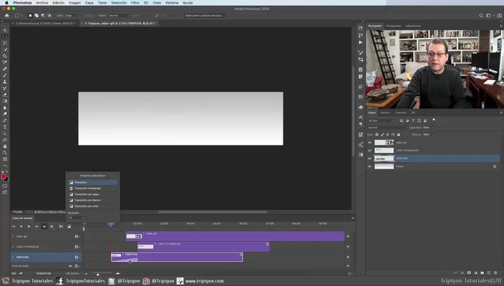This screenshot has width=504, height=286.
Task: Open the timeline settings gear
Action: pyautogui.click(x=52, y=227)
